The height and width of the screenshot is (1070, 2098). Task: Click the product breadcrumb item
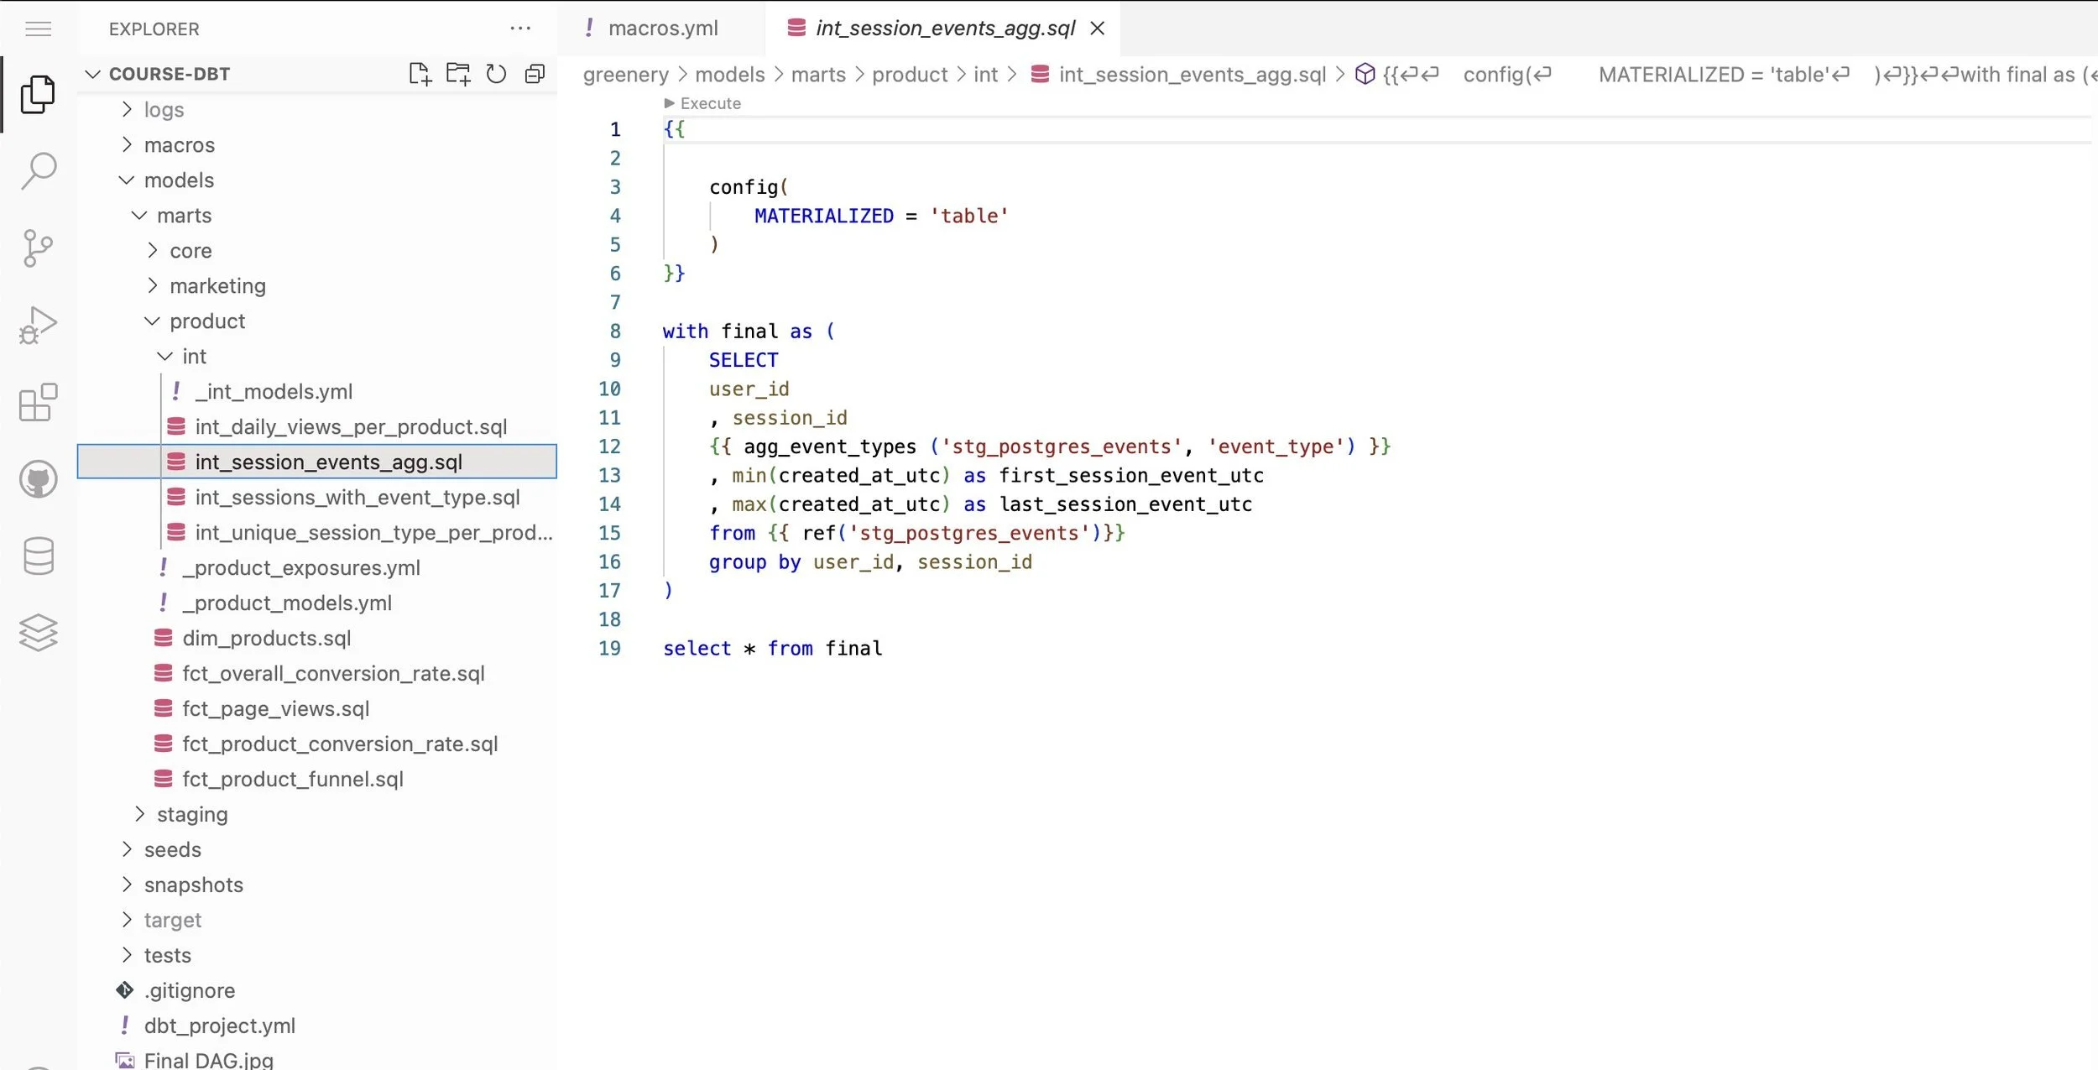(x=911, y=74)
